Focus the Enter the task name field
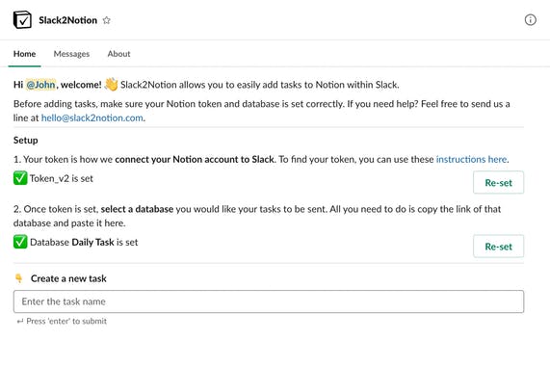 (269, 301)
